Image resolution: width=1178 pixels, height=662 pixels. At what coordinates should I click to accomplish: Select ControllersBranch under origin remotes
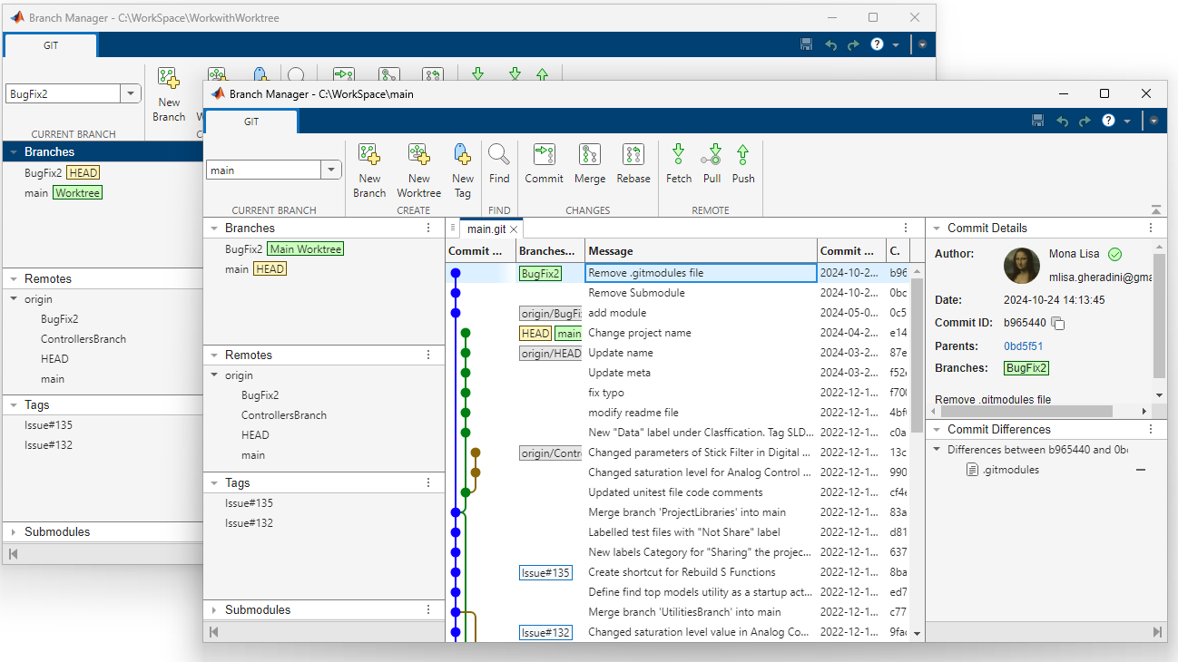283,415
